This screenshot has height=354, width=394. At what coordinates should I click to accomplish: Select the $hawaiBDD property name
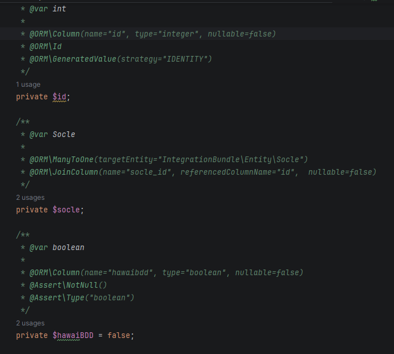73,336
